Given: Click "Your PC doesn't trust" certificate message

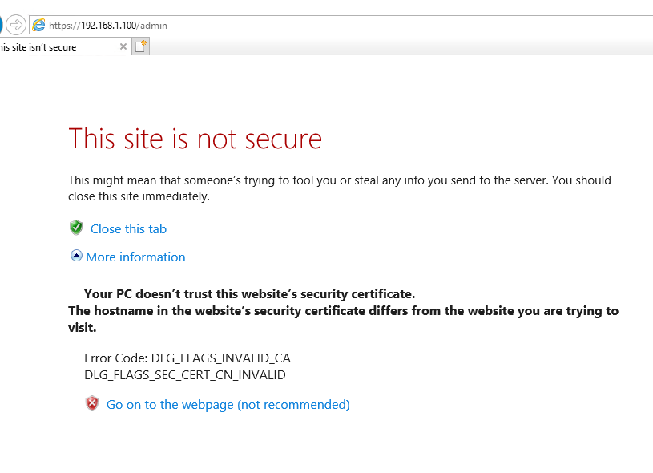Looking at the screenshot, I should (249, 293).
